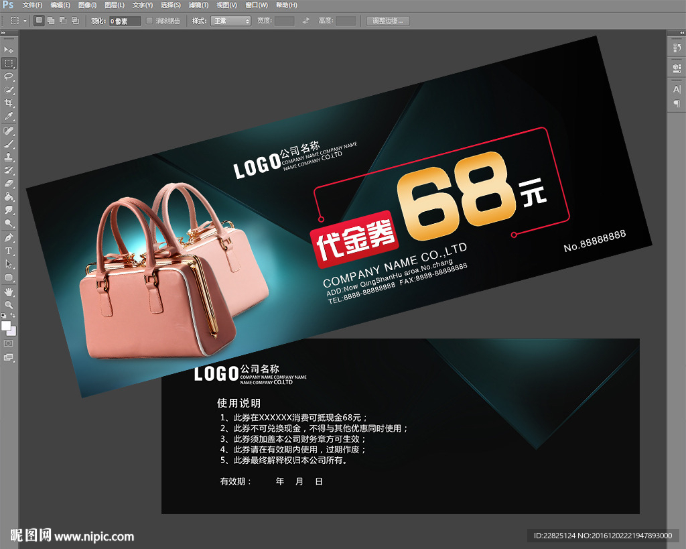686x549 pixels.
Task: Select the Move tool
Action: click(x=9, y=50)
